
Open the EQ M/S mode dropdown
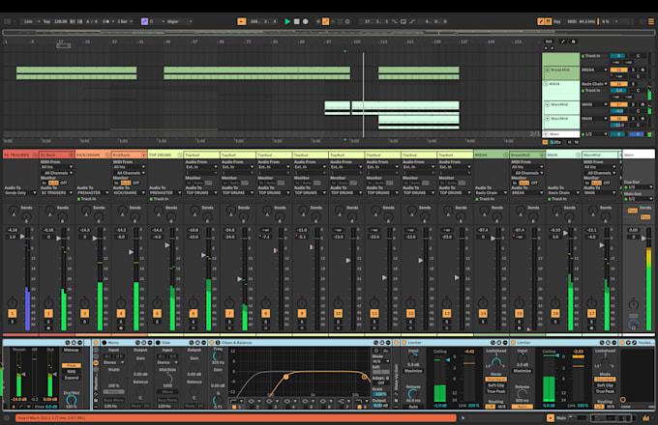tap(380, 361)
